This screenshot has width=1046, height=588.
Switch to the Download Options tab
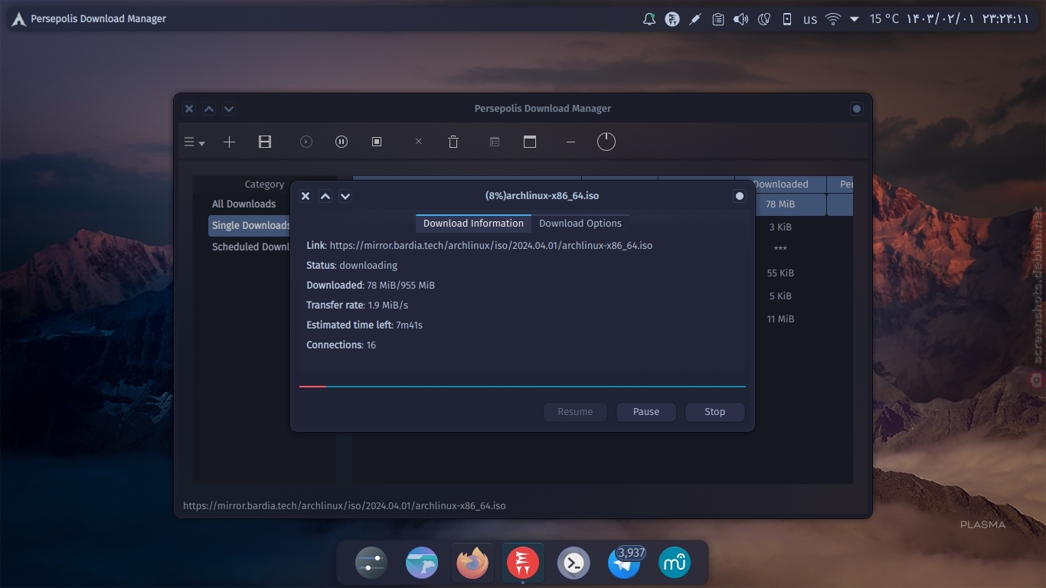580,224
